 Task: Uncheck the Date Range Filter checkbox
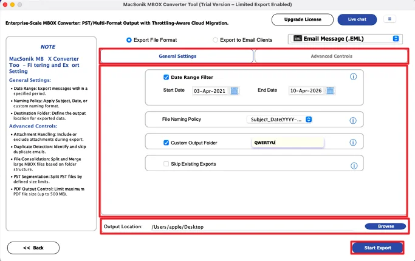[x=166, y=77]
